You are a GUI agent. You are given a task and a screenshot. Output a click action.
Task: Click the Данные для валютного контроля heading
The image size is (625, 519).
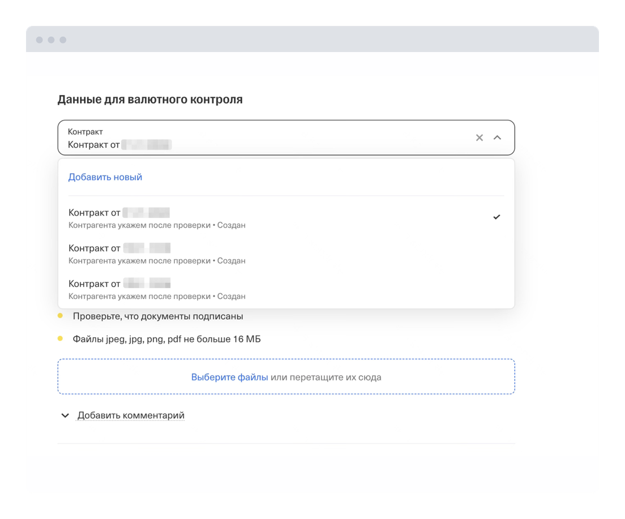click(150, 100)
